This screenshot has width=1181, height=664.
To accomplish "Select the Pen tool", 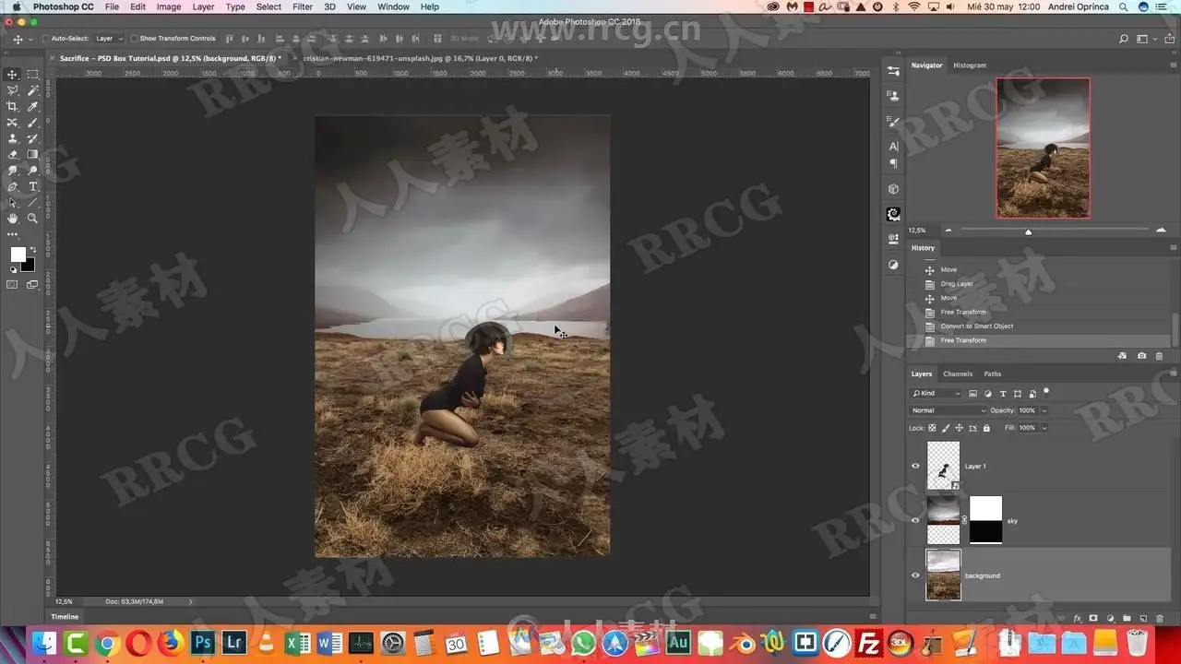I will point(13,186).
